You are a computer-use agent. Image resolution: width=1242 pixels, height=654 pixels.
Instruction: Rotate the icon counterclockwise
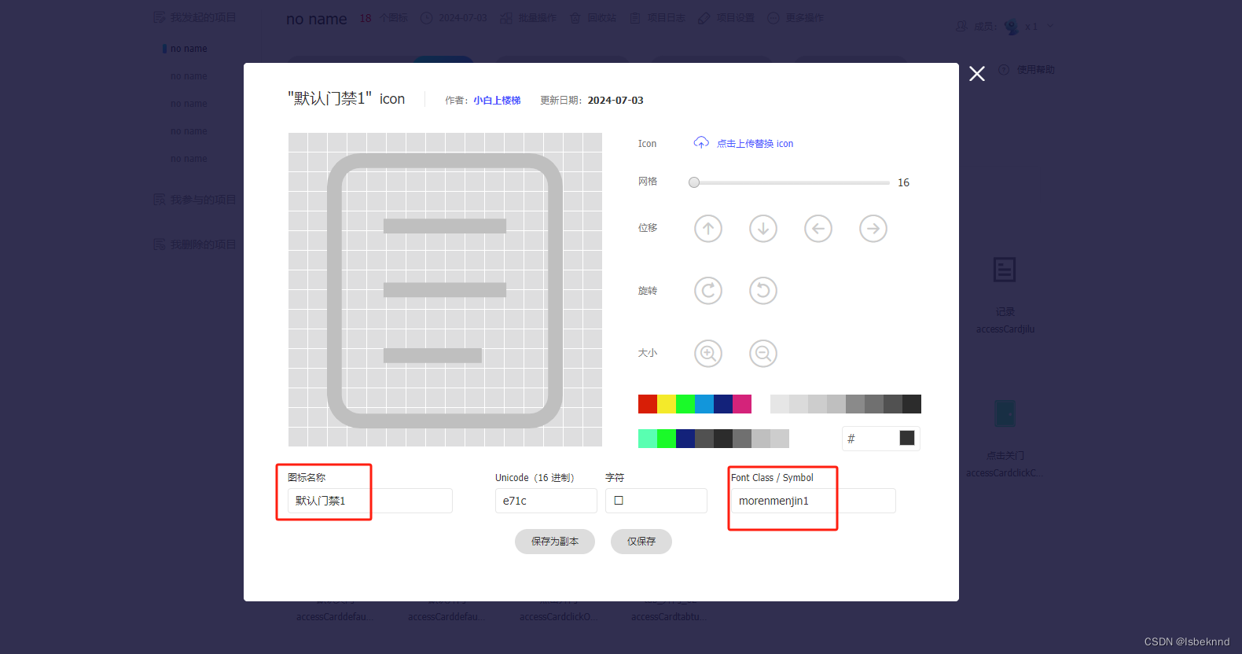pos(763,291)
